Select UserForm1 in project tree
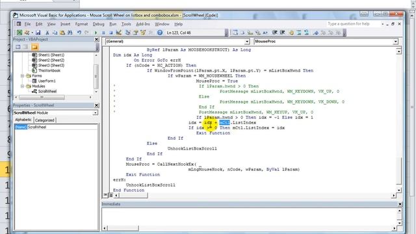 (x=47, y=81)
